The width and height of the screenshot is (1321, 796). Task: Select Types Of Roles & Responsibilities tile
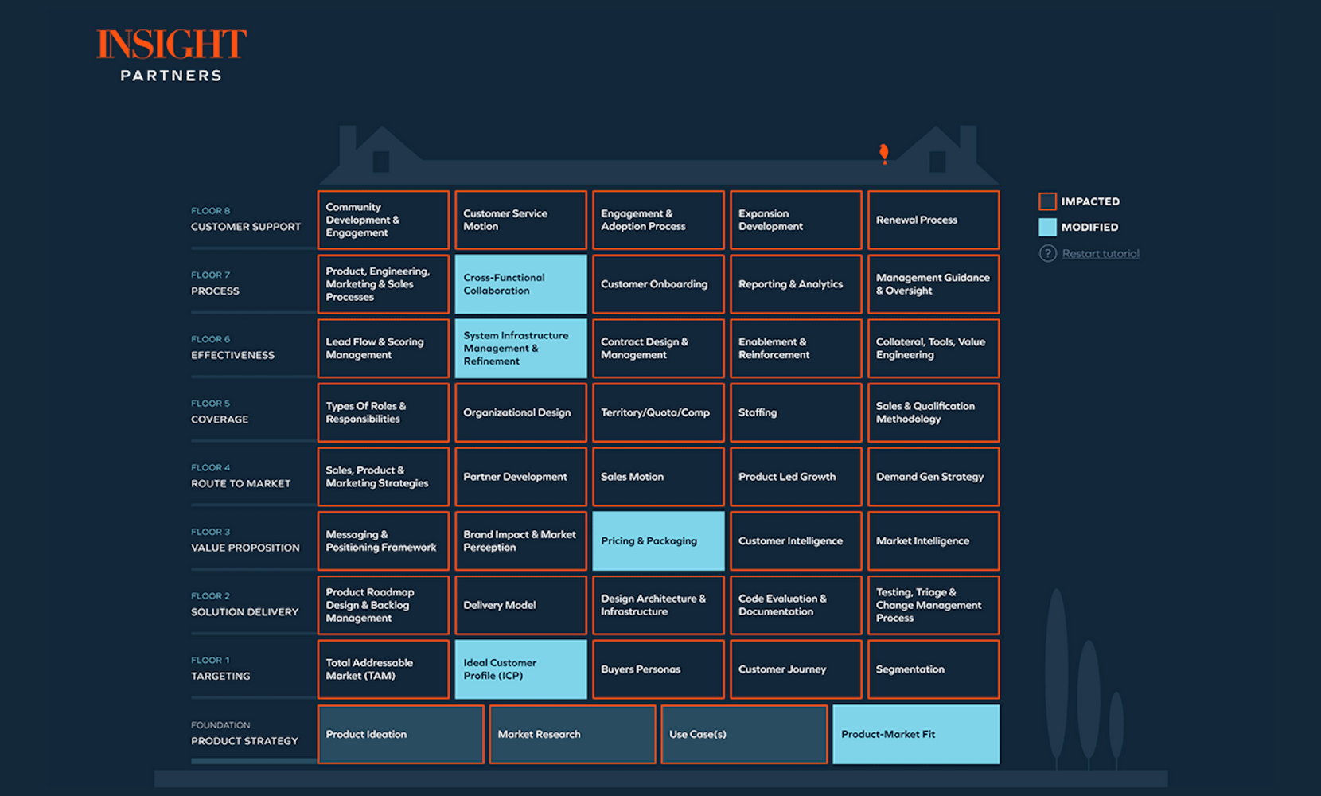tap(384, 412)
